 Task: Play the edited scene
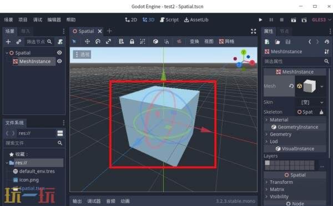tap(294, 20)
